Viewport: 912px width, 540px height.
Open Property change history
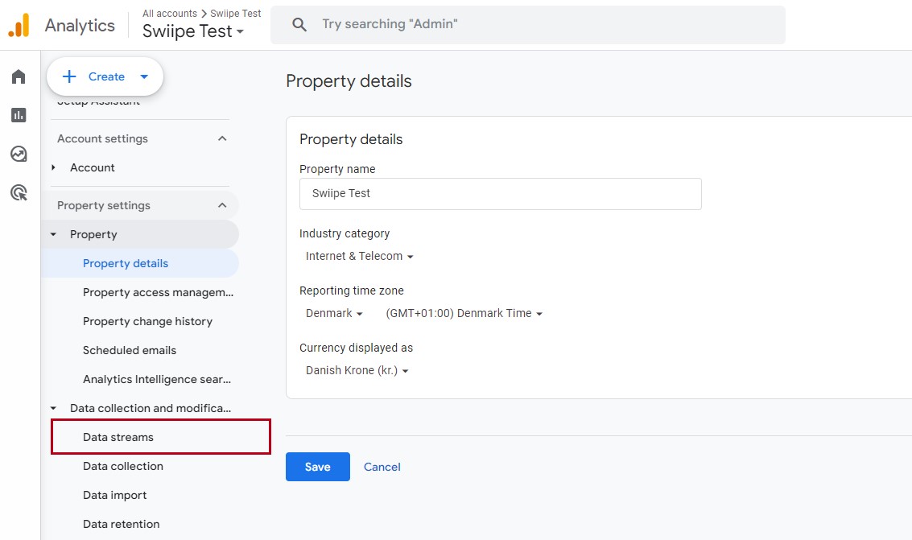[147, 321]
